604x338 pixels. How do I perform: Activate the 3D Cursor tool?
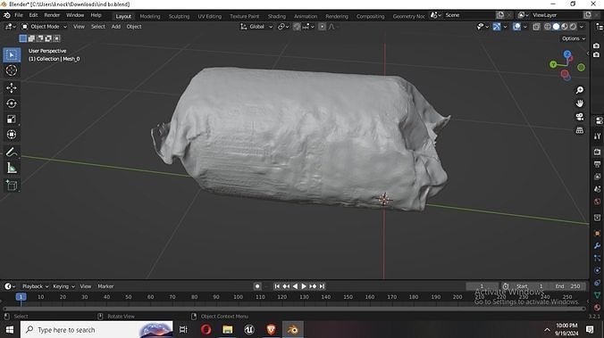click(12, 70)
